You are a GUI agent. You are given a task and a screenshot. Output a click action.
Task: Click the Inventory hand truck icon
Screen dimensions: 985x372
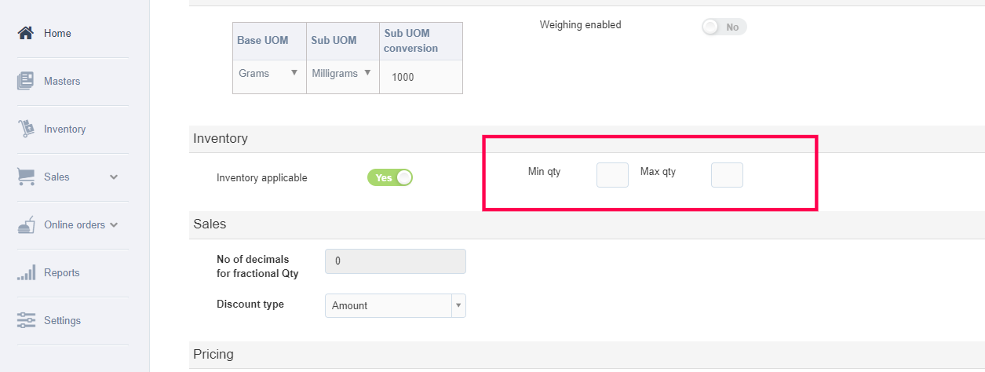26,129
